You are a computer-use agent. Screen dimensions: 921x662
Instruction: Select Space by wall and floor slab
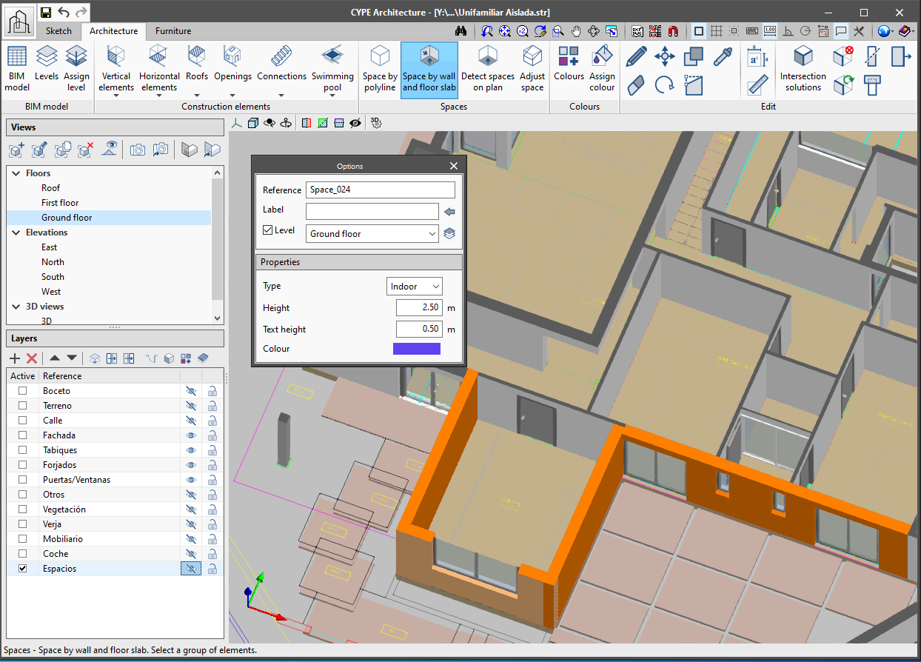[x=429, y=70]
